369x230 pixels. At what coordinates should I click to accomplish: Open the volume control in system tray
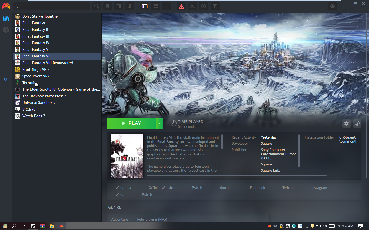pyautogui.click(x=325, y=226)
